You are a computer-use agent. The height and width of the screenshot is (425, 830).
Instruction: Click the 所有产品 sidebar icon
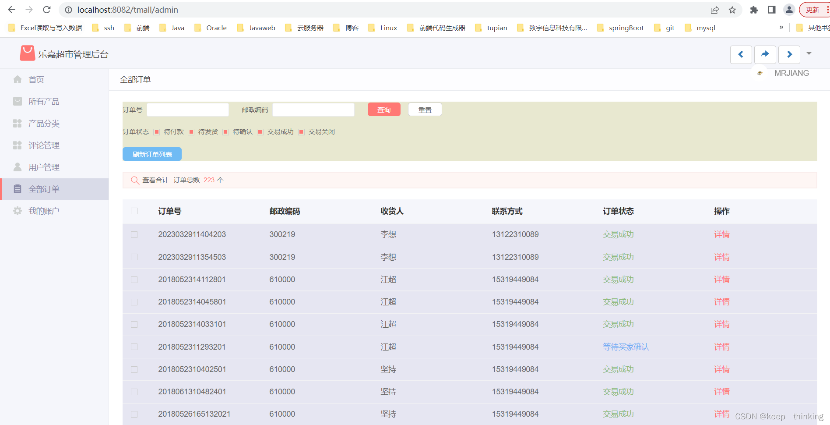pos(18,101)
